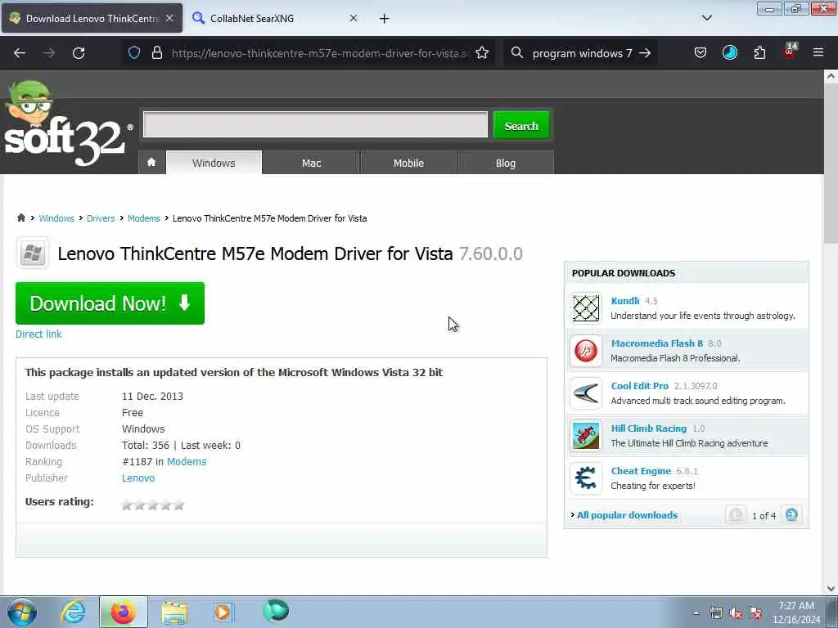
Task: Click the breadcrumb home icon
Action: tap(21, 218)
